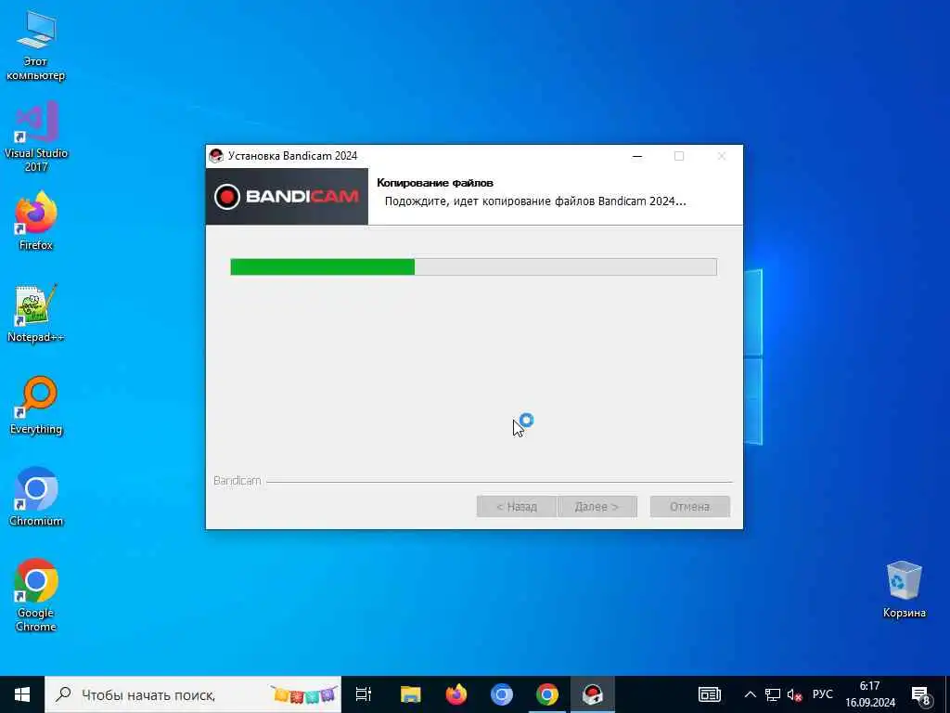Open the news and interests taskbar icon
Viewport: 950px width, 713px height.
pos(710,694)
